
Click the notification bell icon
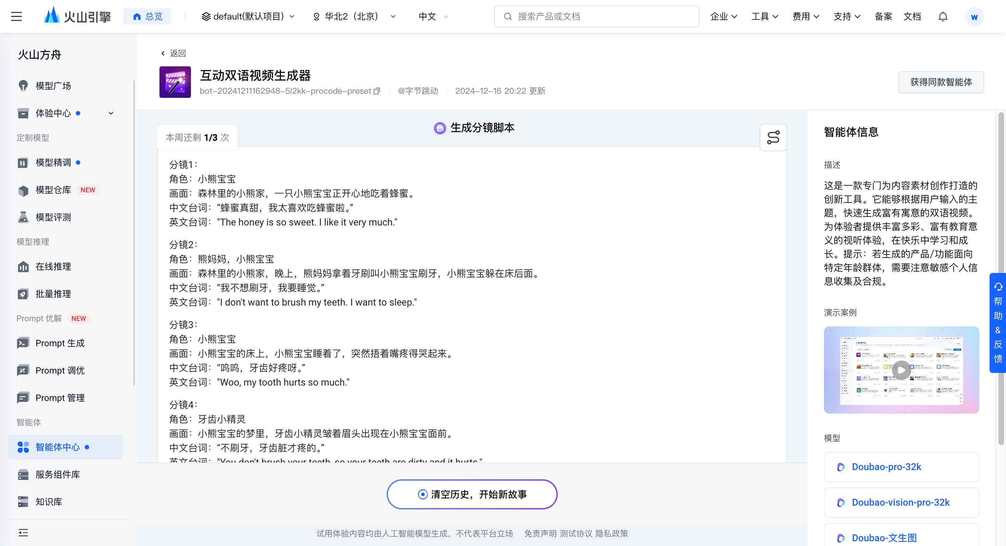(943, 16)
